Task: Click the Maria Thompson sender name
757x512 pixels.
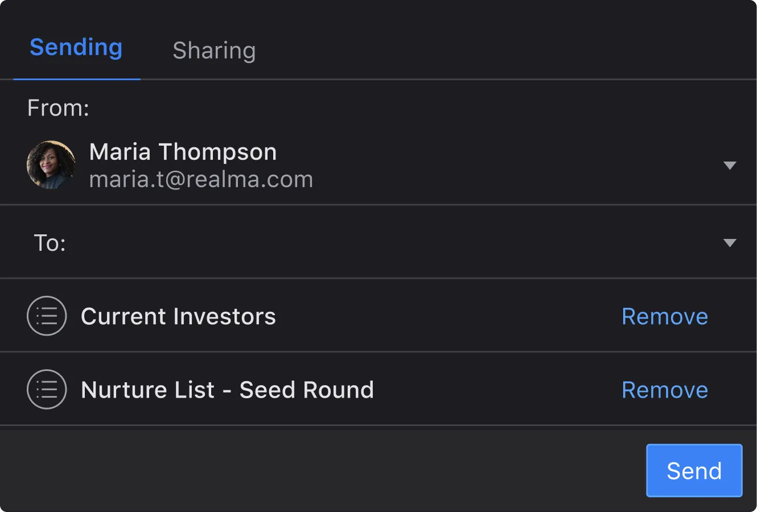Action: (x=183, y=152)
